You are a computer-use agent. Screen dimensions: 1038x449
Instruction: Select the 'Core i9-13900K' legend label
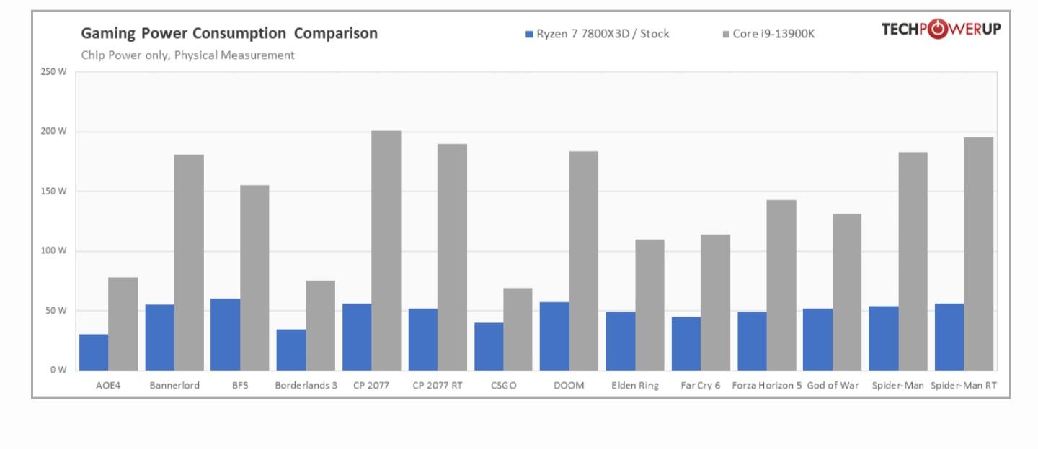coord(773,34)
